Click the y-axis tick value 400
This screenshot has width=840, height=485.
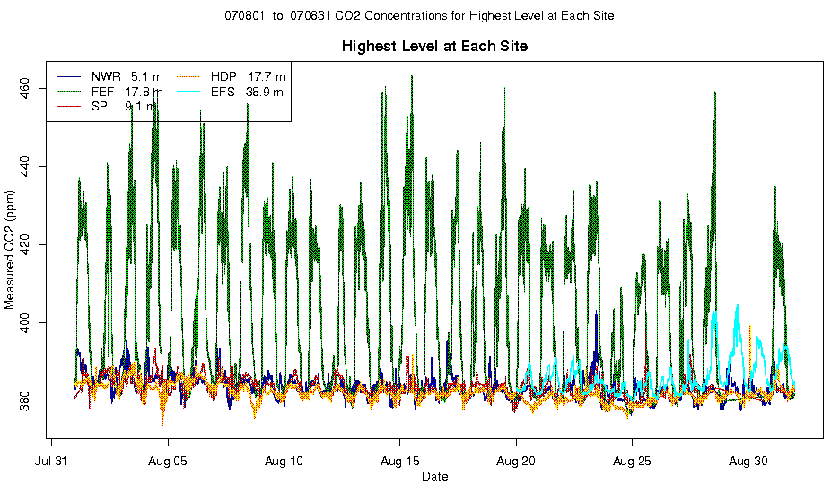pos(24,323)
